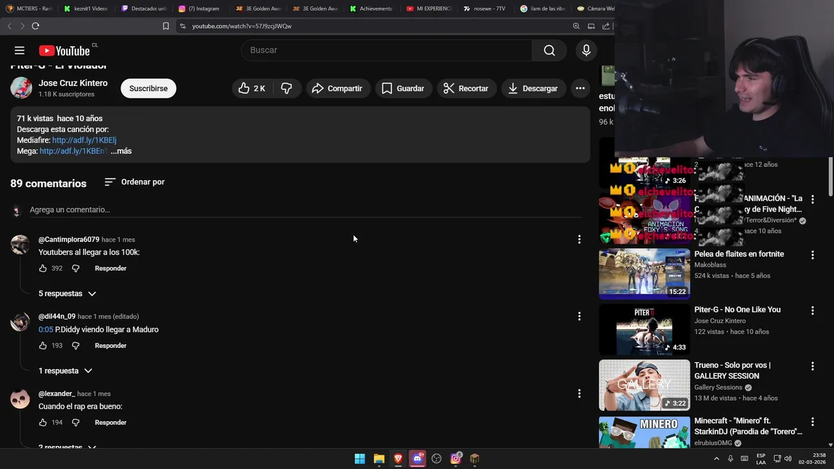Viewport: 834px width, 469px height.
Task: Open the Ordenar por sort dropdown
Action: 134,182
